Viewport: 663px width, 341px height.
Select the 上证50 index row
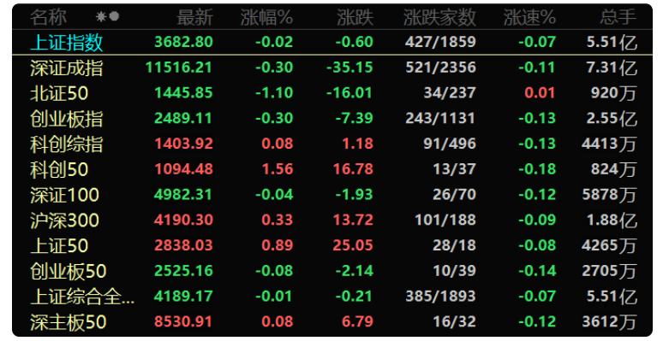(x=331, y=245)
